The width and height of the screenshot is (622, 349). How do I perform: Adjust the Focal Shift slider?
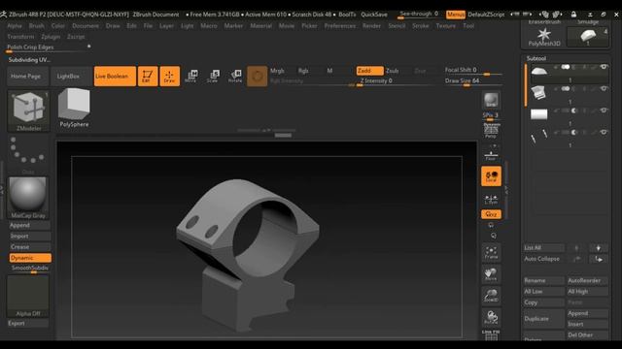tap(473, 71)
